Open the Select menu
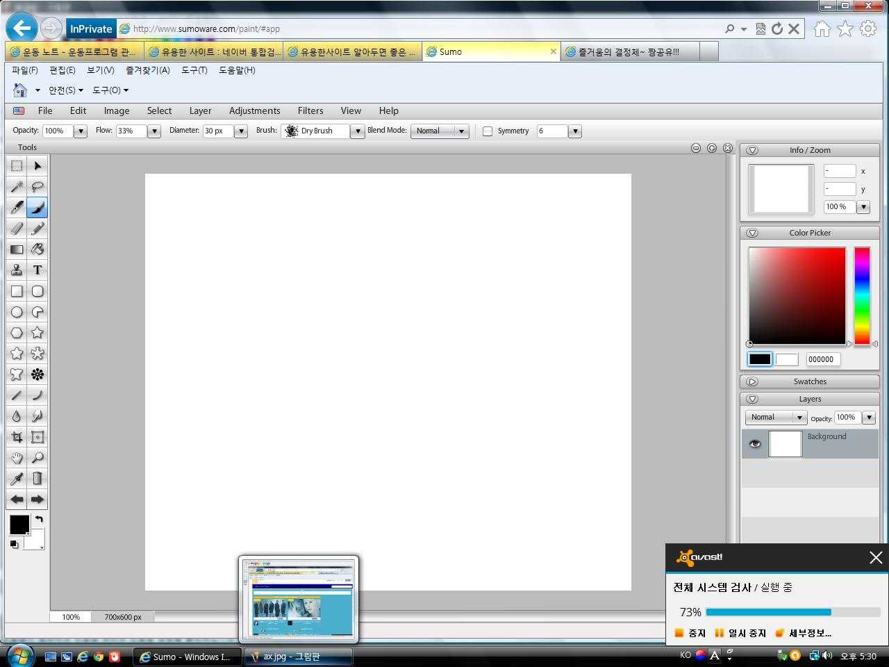 (x=159, y=110)
